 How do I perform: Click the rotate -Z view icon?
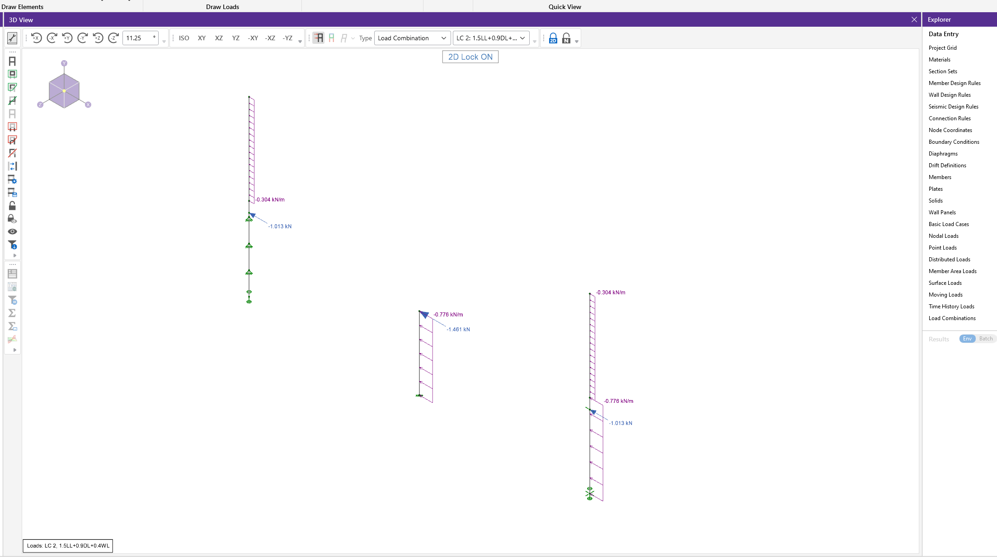click(x=113, y=38)
